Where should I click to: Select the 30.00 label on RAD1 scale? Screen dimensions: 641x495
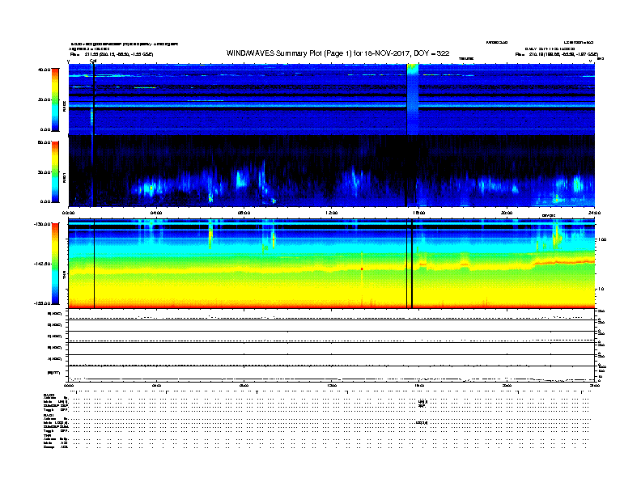point(45,172)
